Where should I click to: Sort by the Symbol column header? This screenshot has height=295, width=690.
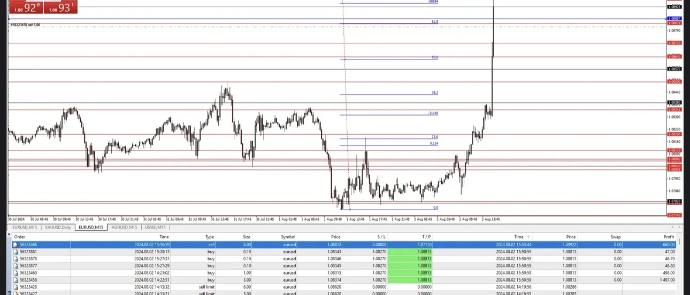point(288,237)
